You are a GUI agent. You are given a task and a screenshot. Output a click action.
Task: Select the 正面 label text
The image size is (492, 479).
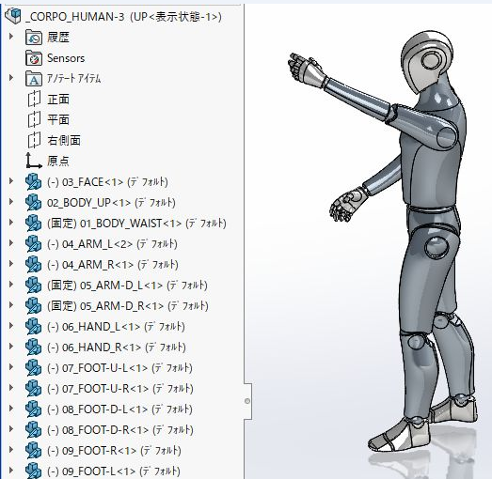click(58, 100)
